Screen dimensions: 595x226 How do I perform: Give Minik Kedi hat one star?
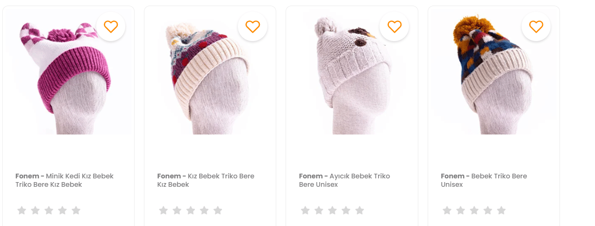(x=22, y=211)
